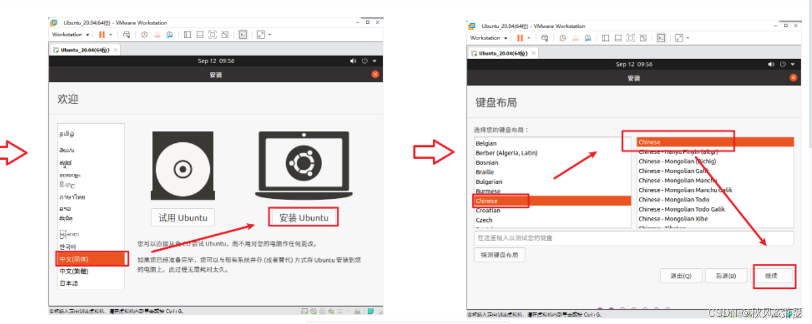The image size is (812, 324).
Task: Open Workstation menu in the 键盘布局 window
Action: coord(488,38)
